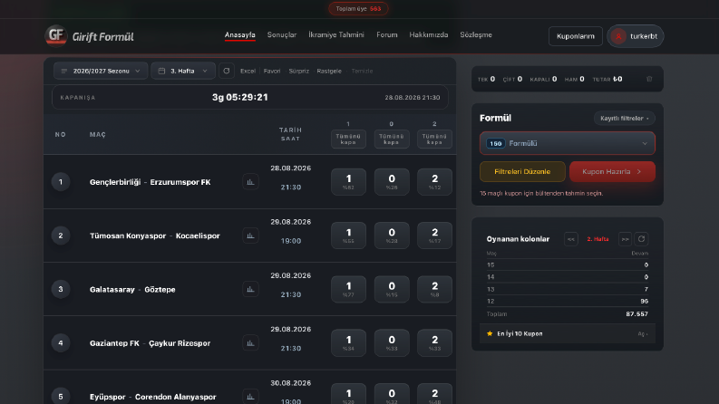This screenshot has width=719, height=404.
Task: Click the Girift Formül GF logo
Action: pyautogui.click(x=56, y=35)
